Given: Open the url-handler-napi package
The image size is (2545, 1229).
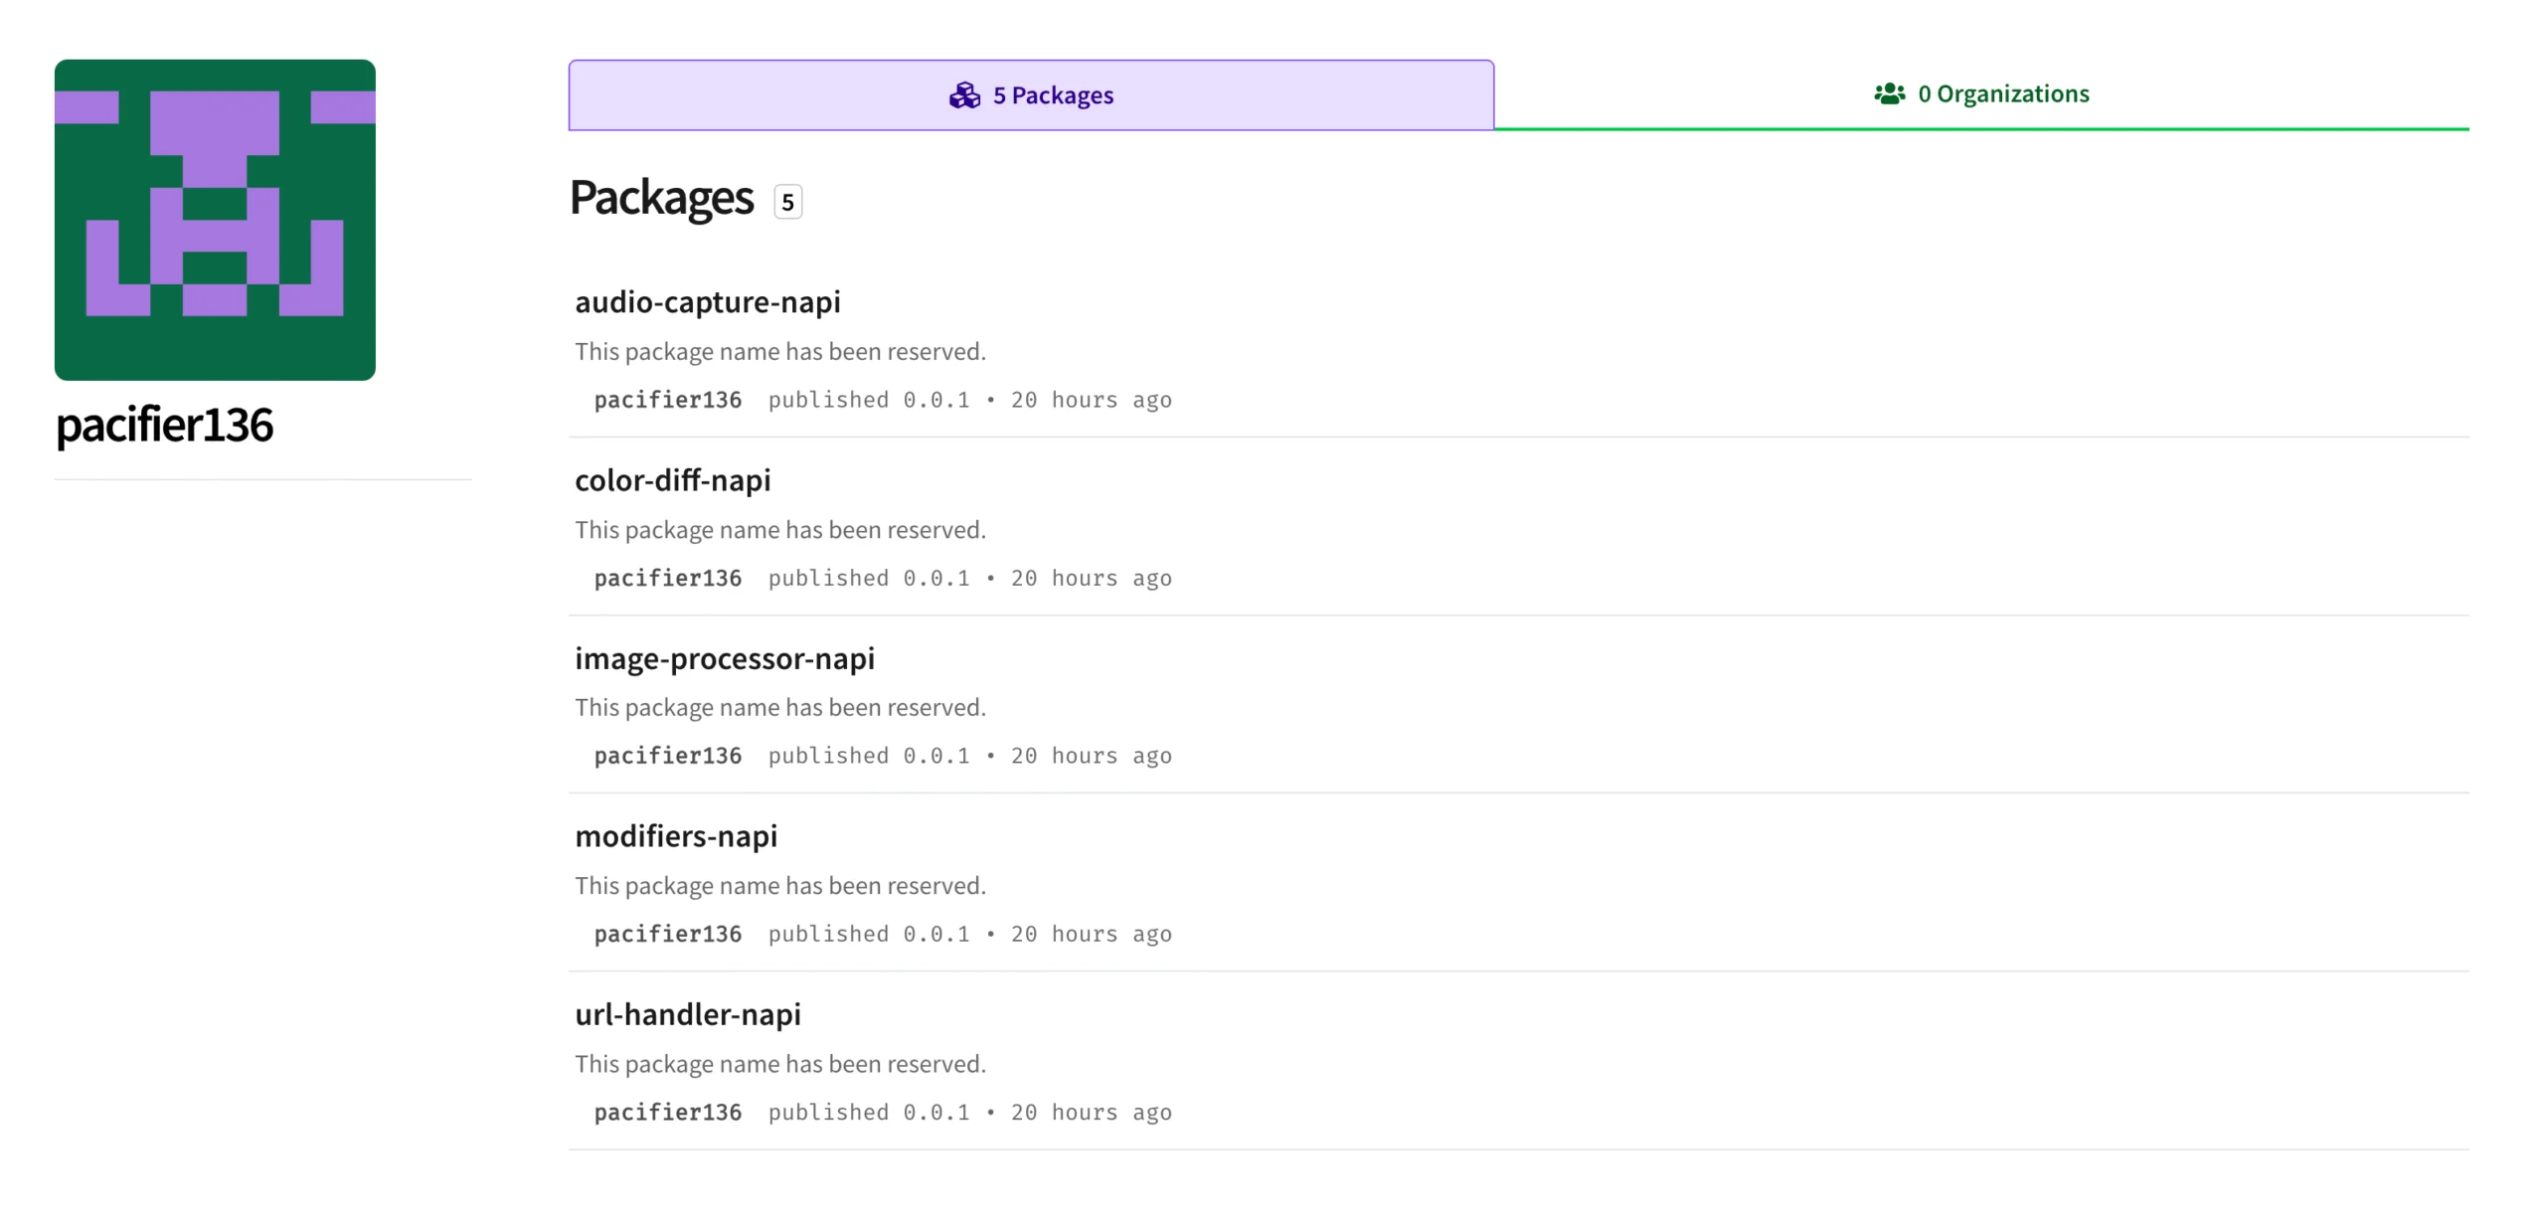Looking at the screenshot, I should point(687,1013).
